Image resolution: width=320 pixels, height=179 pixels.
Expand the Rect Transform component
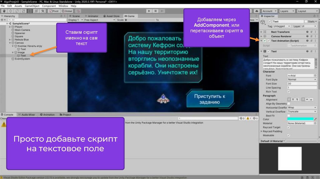(261, 32)
